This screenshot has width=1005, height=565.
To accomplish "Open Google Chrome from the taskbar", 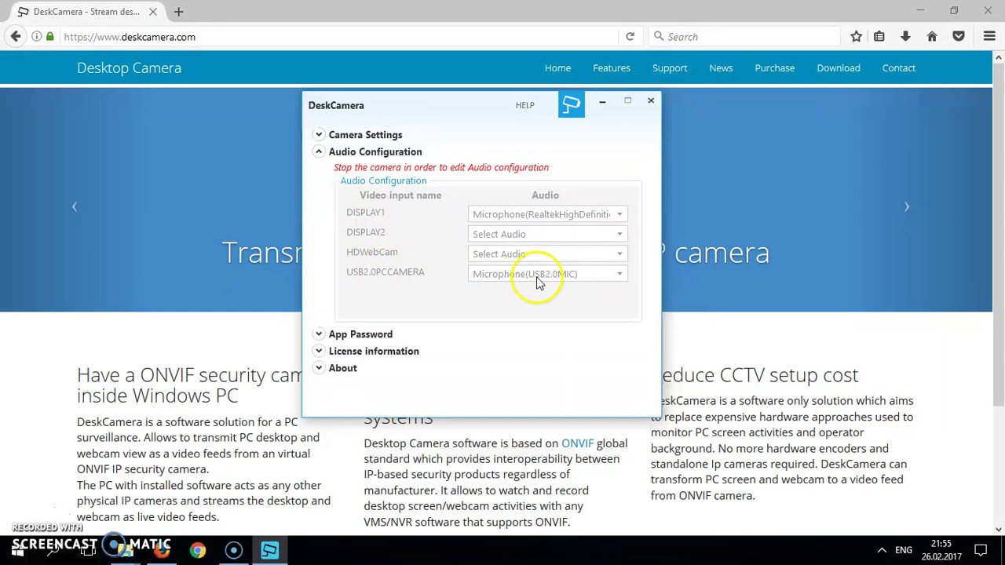I will pyautogui.click(x=197, y=551).
